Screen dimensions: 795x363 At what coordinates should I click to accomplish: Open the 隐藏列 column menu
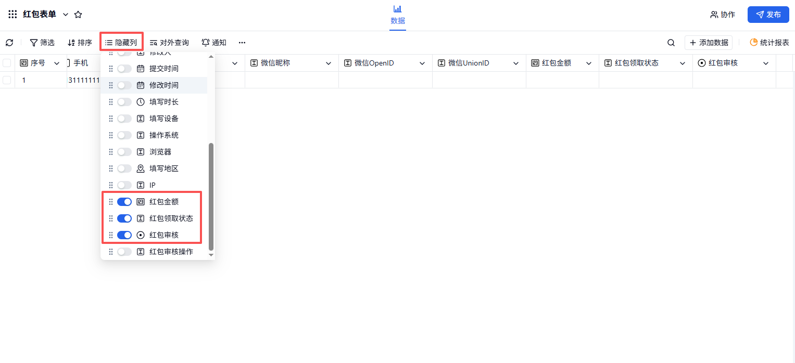tap(121, 43)
